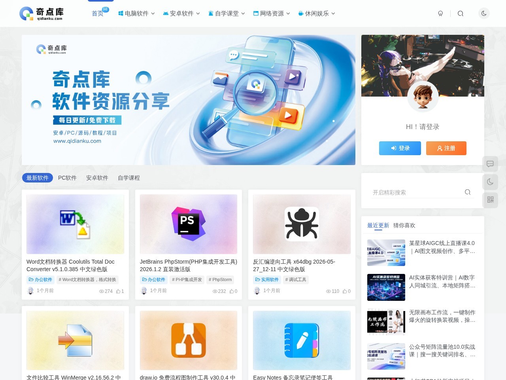Click author avatar on x64dbg card
Screen dimensions: 506x380
pyautogui.click(x=257, y=291)
